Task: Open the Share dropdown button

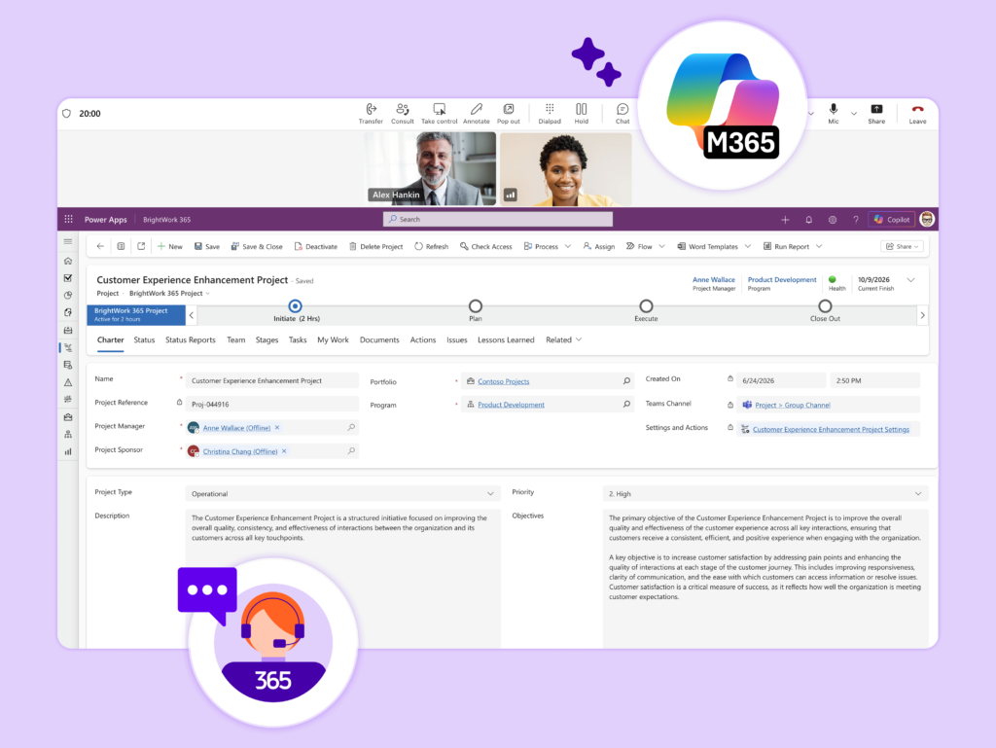Action: pyautogui.click(x=902, y=246)
